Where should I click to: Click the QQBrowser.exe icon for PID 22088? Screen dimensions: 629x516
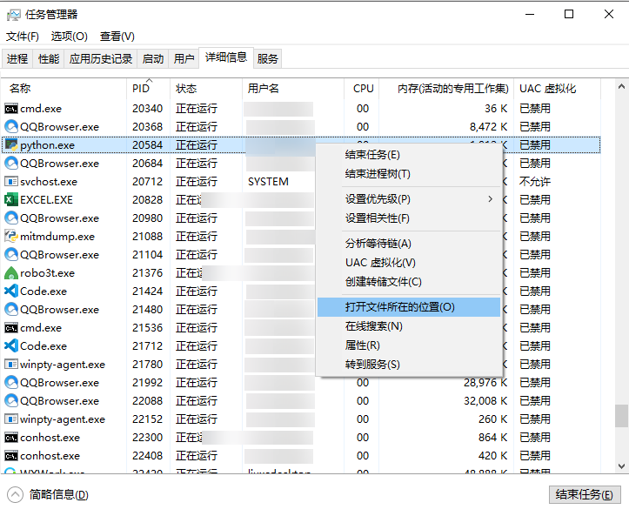pos(11,401)
